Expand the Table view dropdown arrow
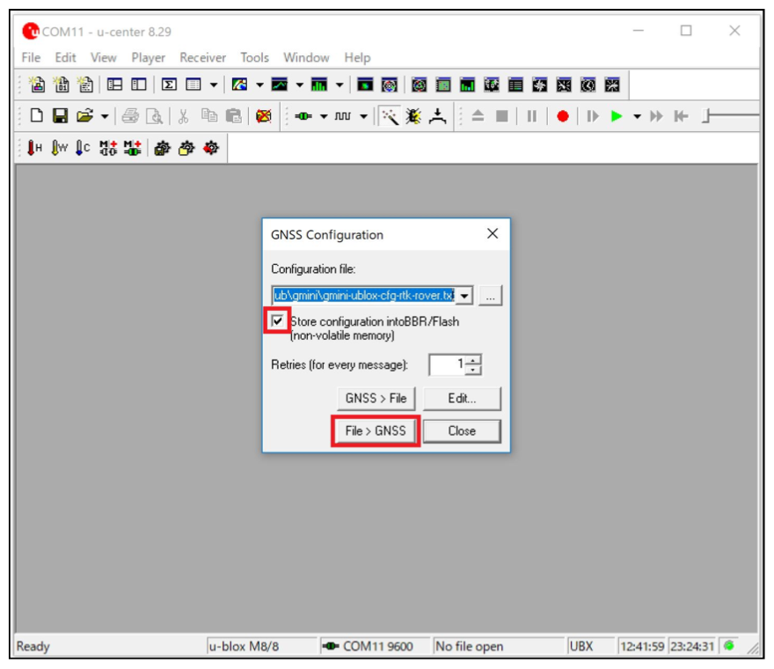Viewport: 774px width, 669px height. coord(214,85)
